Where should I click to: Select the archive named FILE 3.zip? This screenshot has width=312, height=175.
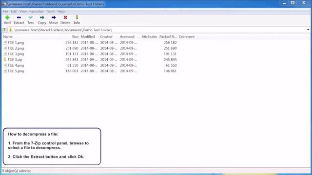pyautogui.click(x=15, y=59)
